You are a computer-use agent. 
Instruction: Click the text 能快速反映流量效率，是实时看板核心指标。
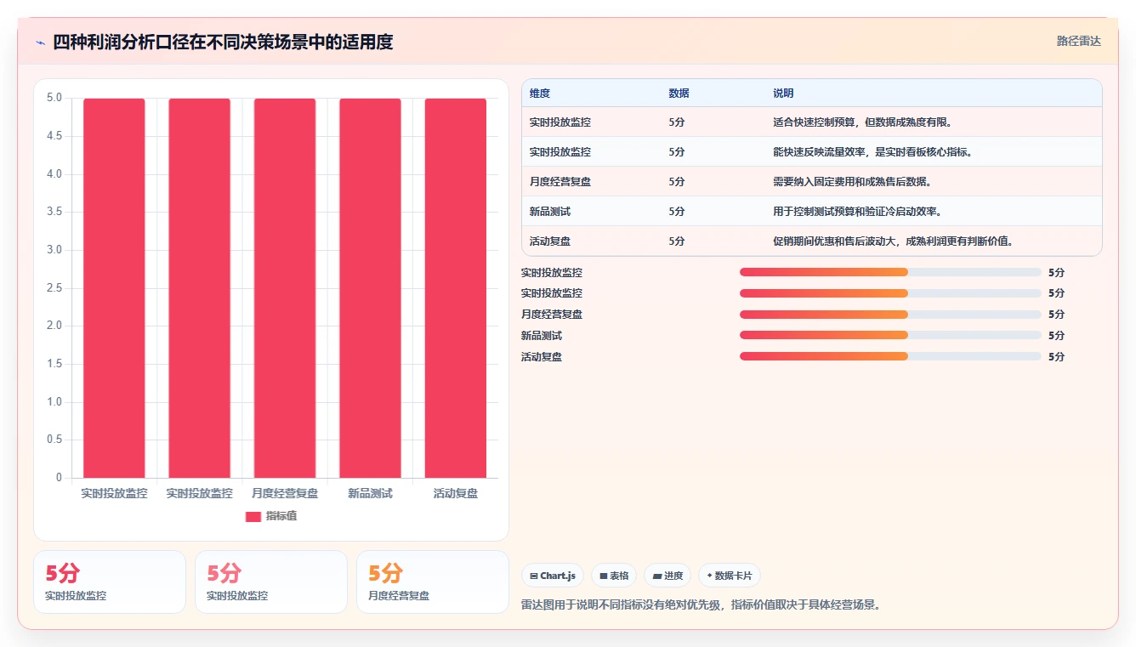872,152
